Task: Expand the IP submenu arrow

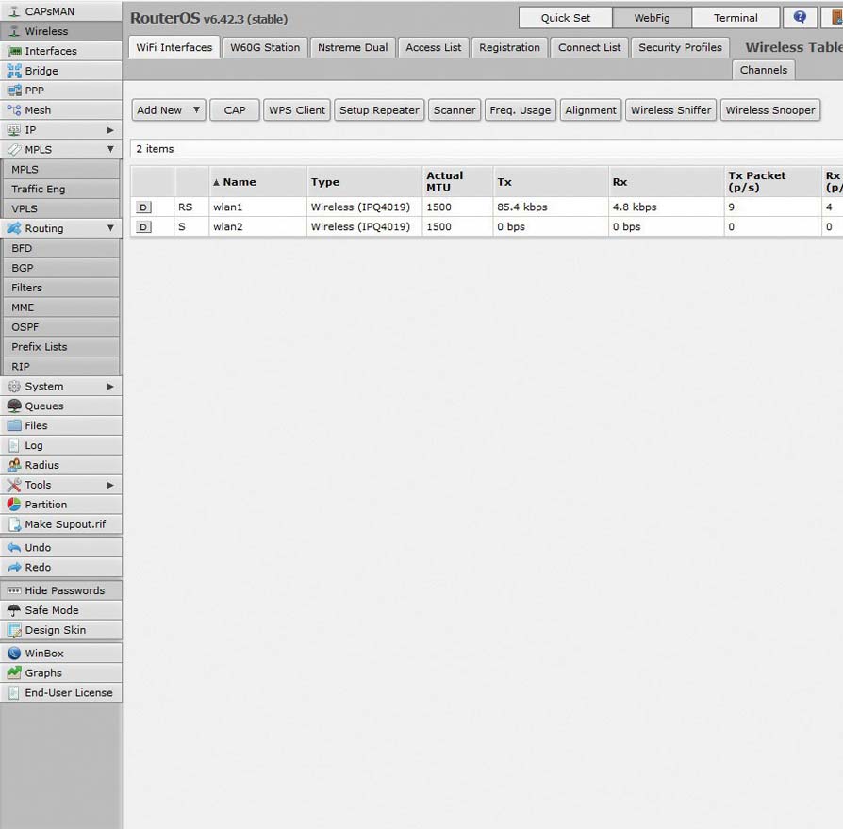Action: 110,130
